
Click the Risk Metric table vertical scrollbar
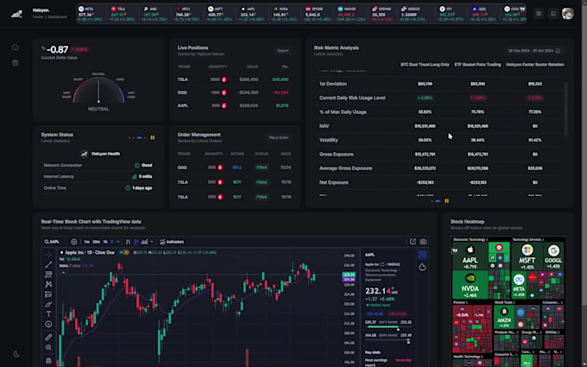click(565, 109)
